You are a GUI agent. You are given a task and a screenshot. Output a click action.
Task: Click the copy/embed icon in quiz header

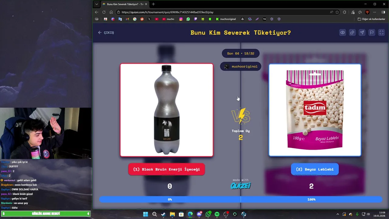point(352,33)
